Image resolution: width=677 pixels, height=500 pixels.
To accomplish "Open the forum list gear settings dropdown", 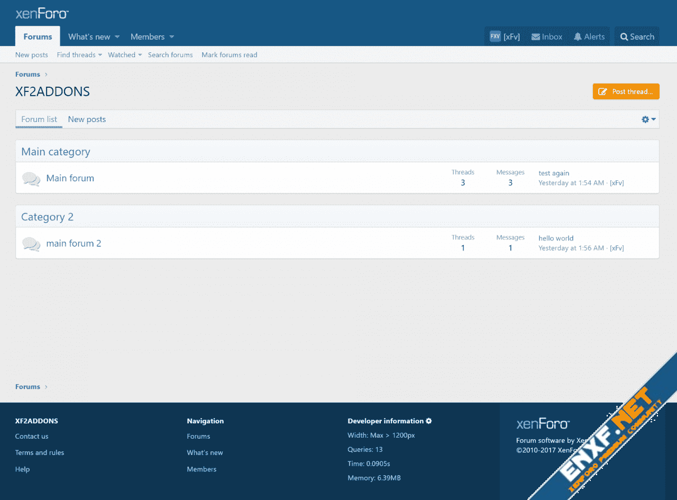I will [x=648, y=119].
